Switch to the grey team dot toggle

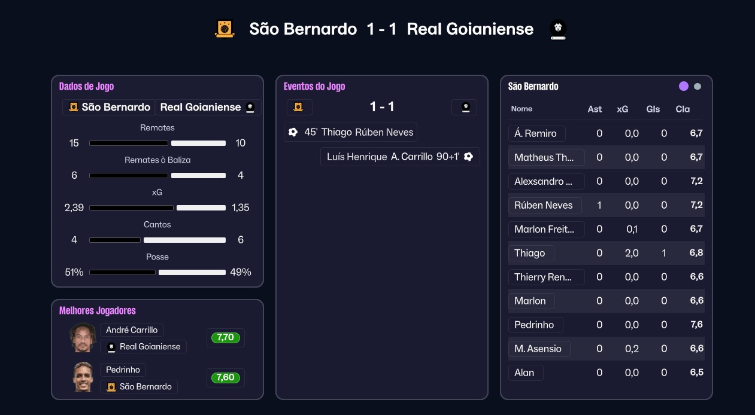(698, 86)
